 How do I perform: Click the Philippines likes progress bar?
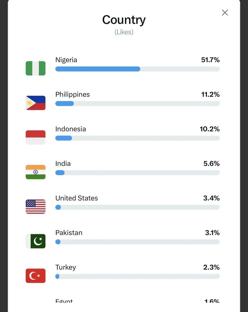coord(137,103)
